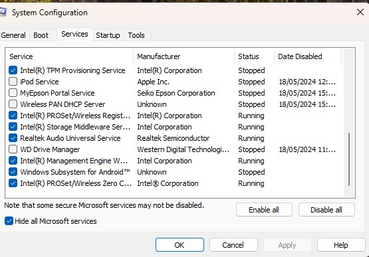Close the System Configuration window
Viewport: 369px width, 257px height.
click(x=360, y=12)
